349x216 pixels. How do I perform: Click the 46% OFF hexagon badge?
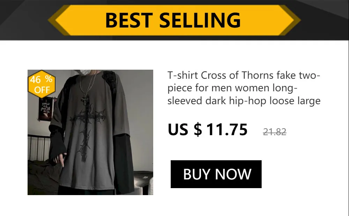[42, 84]
